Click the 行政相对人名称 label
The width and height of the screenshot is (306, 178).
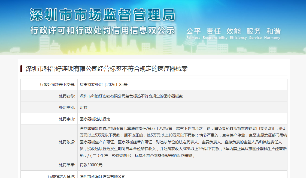[x=61, y=176]
